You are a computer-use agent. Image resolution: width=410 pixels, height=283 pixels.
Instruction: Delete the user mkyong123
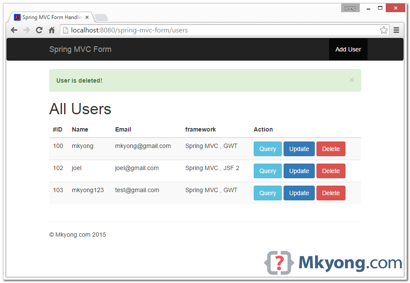[330, 193]
